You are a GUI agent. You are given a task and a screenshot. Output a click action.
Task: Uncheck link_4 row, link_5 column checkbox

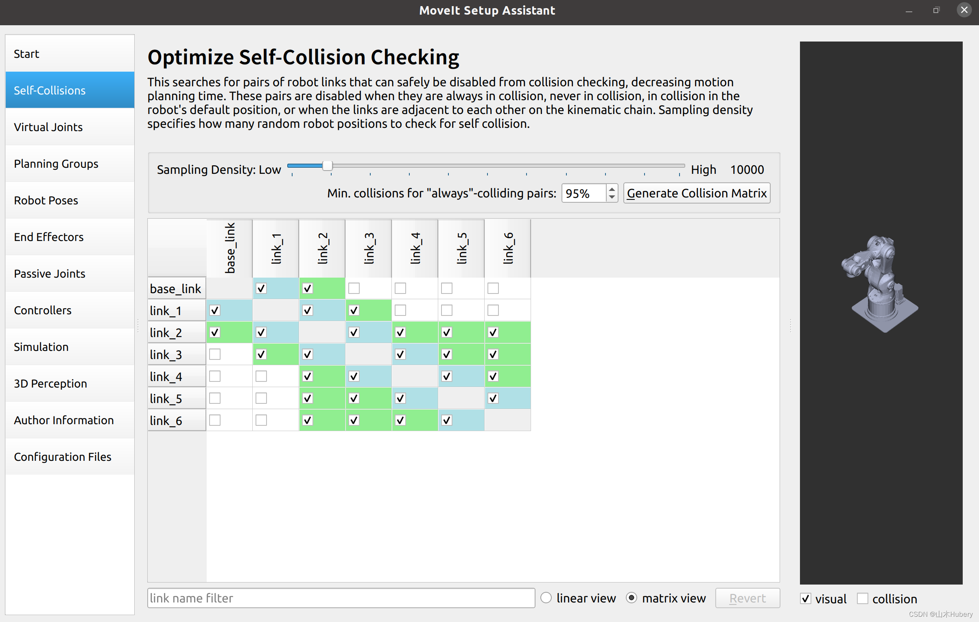[x=447, y=376]
